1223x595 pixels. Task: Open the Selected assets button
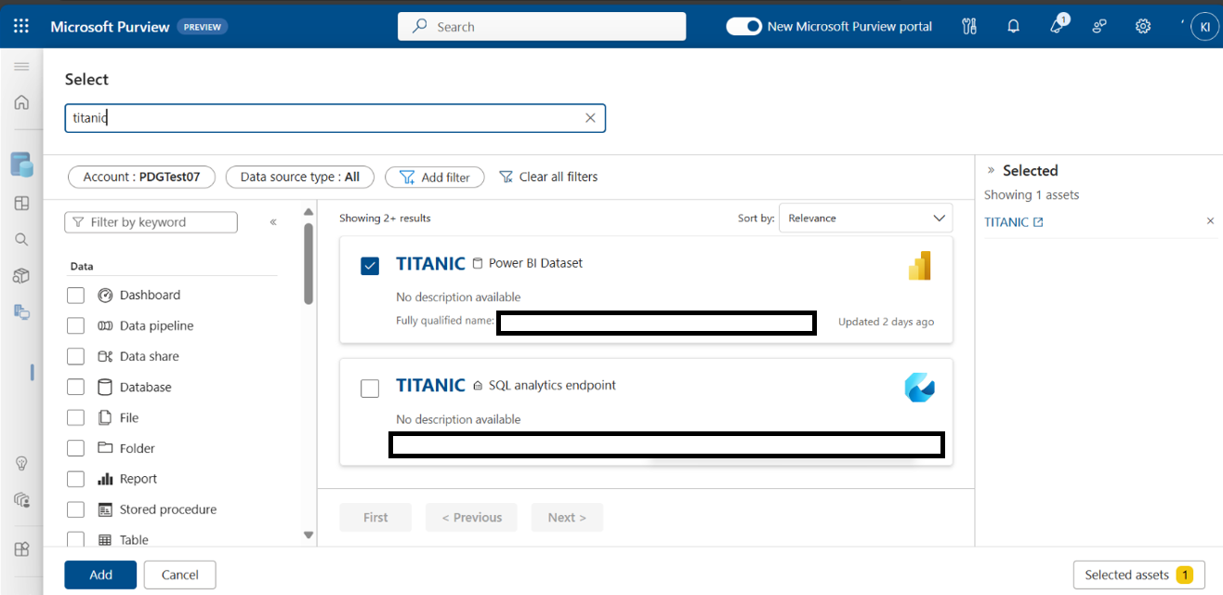pos(1138,575)
